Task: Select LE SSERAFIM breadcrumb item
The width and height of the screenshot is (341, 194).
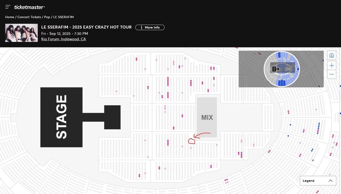Action: [63, 17]
